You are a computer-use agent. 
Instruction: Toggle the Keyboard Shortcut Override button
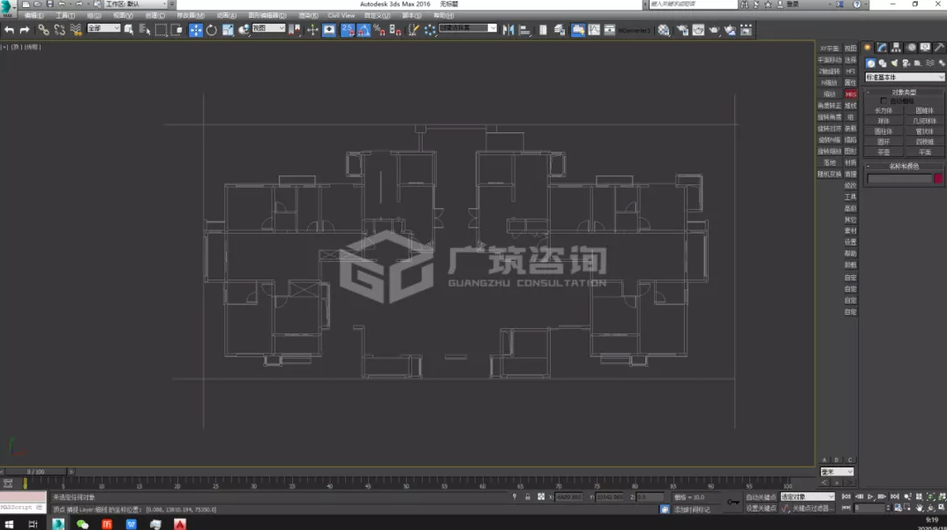point(328,30)
